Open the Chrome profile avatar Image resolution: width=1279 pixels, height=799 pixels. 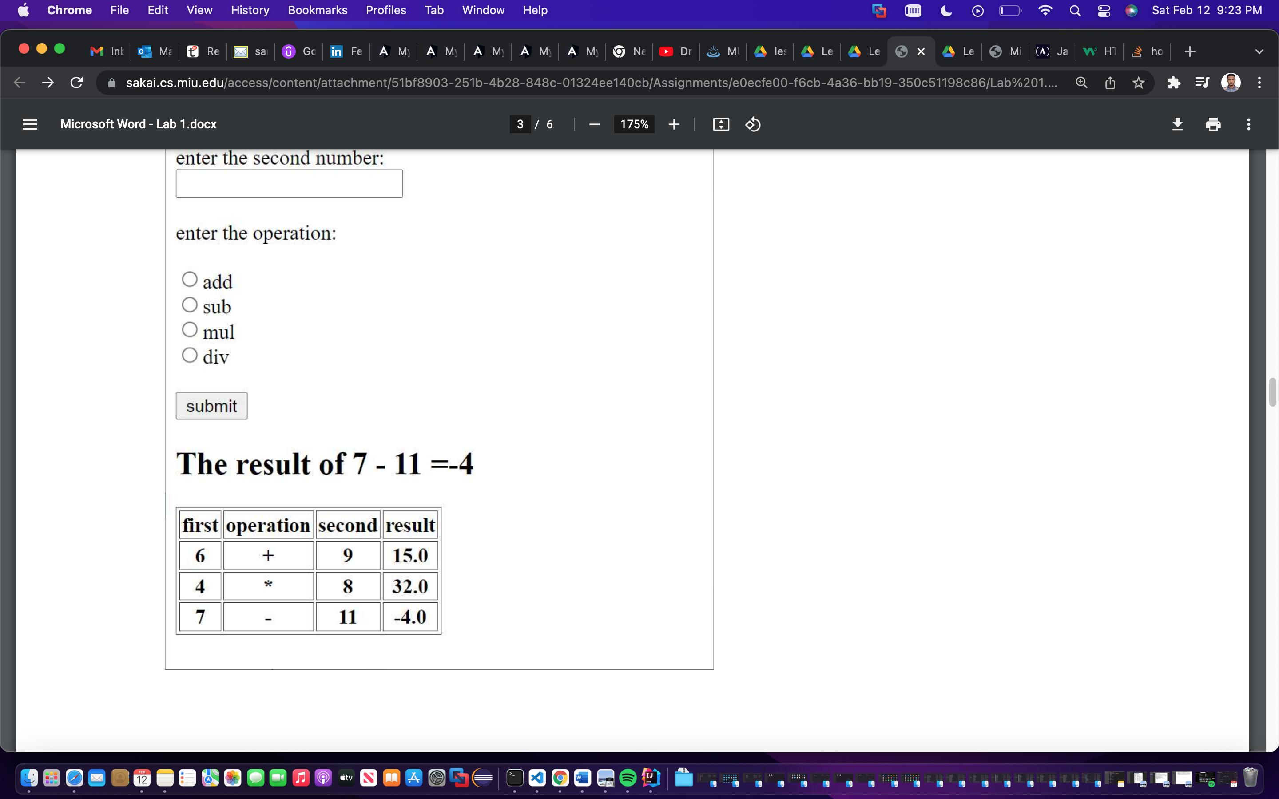click(x=1231, y=83)
